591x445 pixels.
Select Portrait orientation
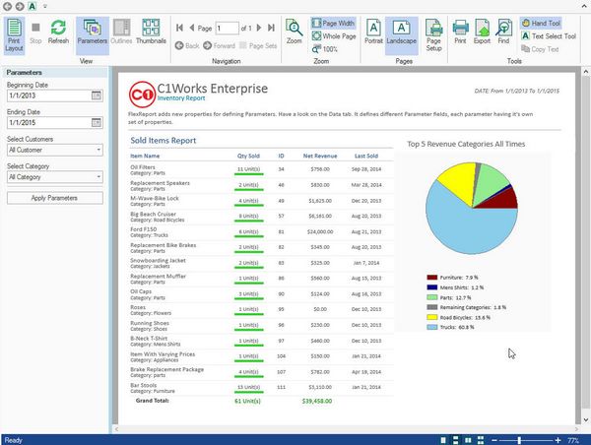(x=373, y=32)
